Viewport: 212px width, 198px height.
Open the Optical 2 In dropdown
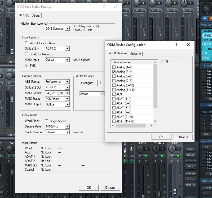click(67, 49)
